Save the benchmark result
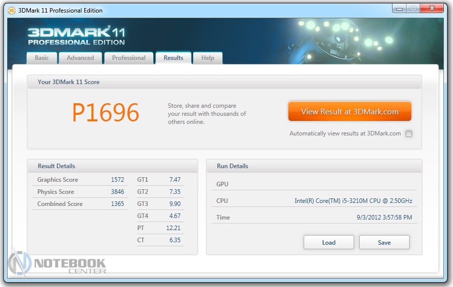This screenshot has width=453, height=287. (x=384, y=242)
